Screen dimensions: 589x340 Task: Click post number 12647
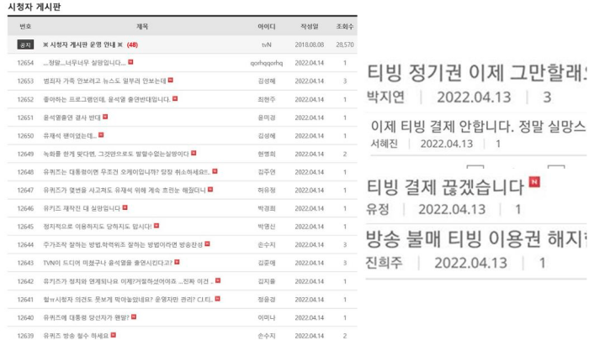[25, 191]
